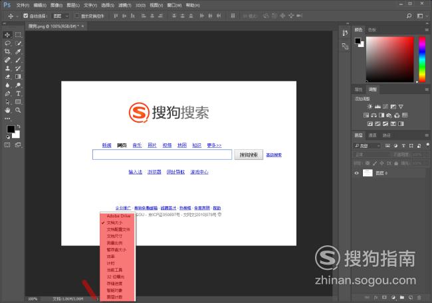The image size is (432, 303).
Task: Select the Quick Selection tool
Action: [x=18, y=43]
